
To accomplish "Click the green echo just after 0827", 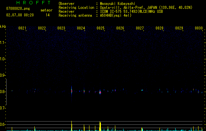I will [142, 90].
